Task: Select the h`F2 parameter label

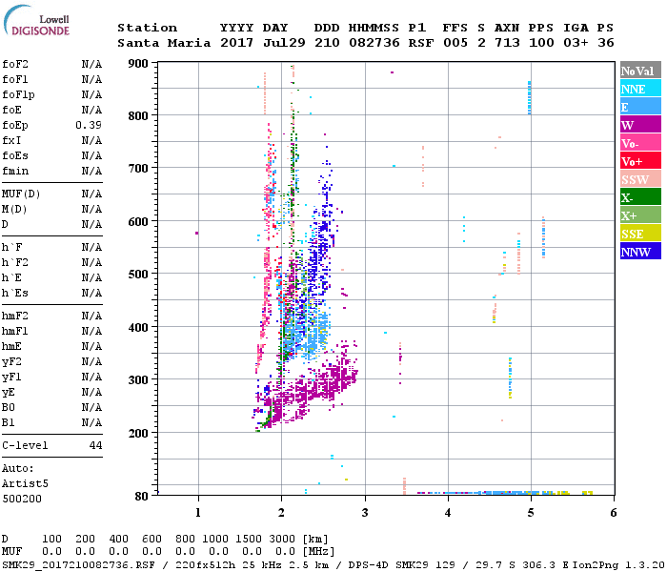Action: [15, 263]
